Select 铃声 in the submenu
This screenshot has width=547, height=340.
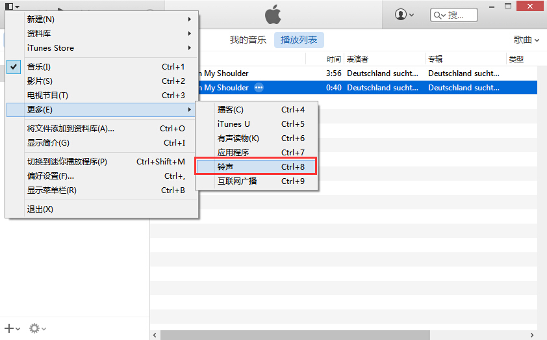tap(257, 167)
